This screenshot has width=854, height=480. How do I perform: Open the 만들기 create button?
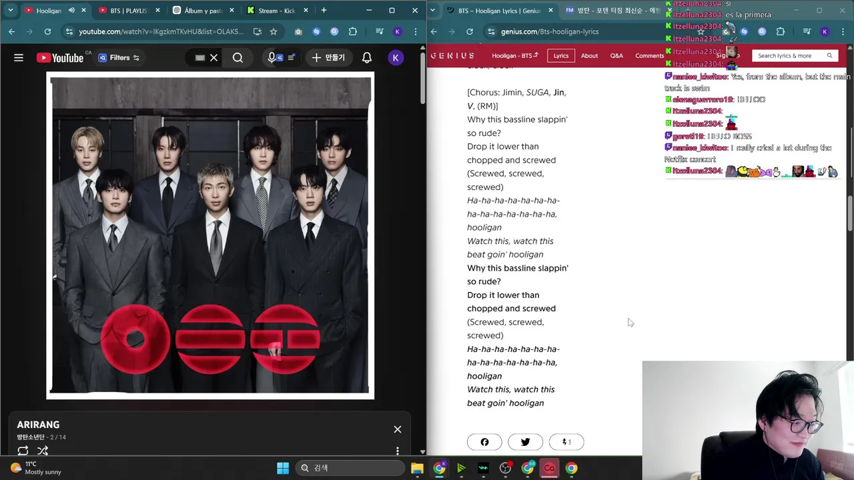point(328,58)
